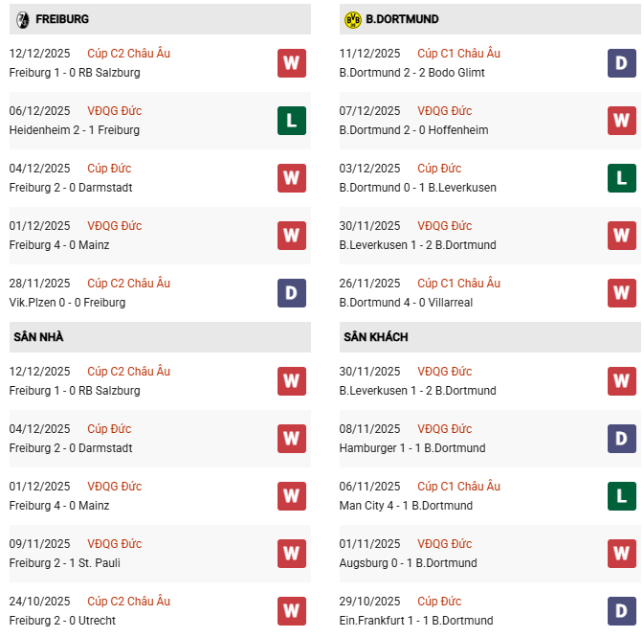Click D badge for Hamburger 1-1 B.Dortmund
644x637 pixels.
coord(622,439)
